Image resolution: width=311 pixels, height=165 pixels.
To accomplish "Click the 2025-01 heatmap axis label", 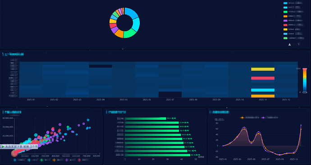I will (31, 100).
